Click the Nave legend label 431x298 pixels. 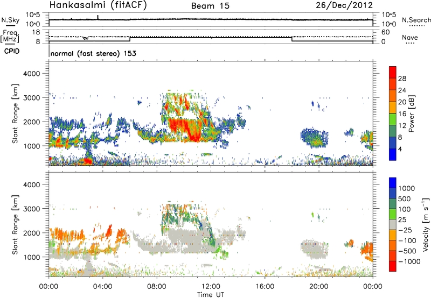click(410, 37)
